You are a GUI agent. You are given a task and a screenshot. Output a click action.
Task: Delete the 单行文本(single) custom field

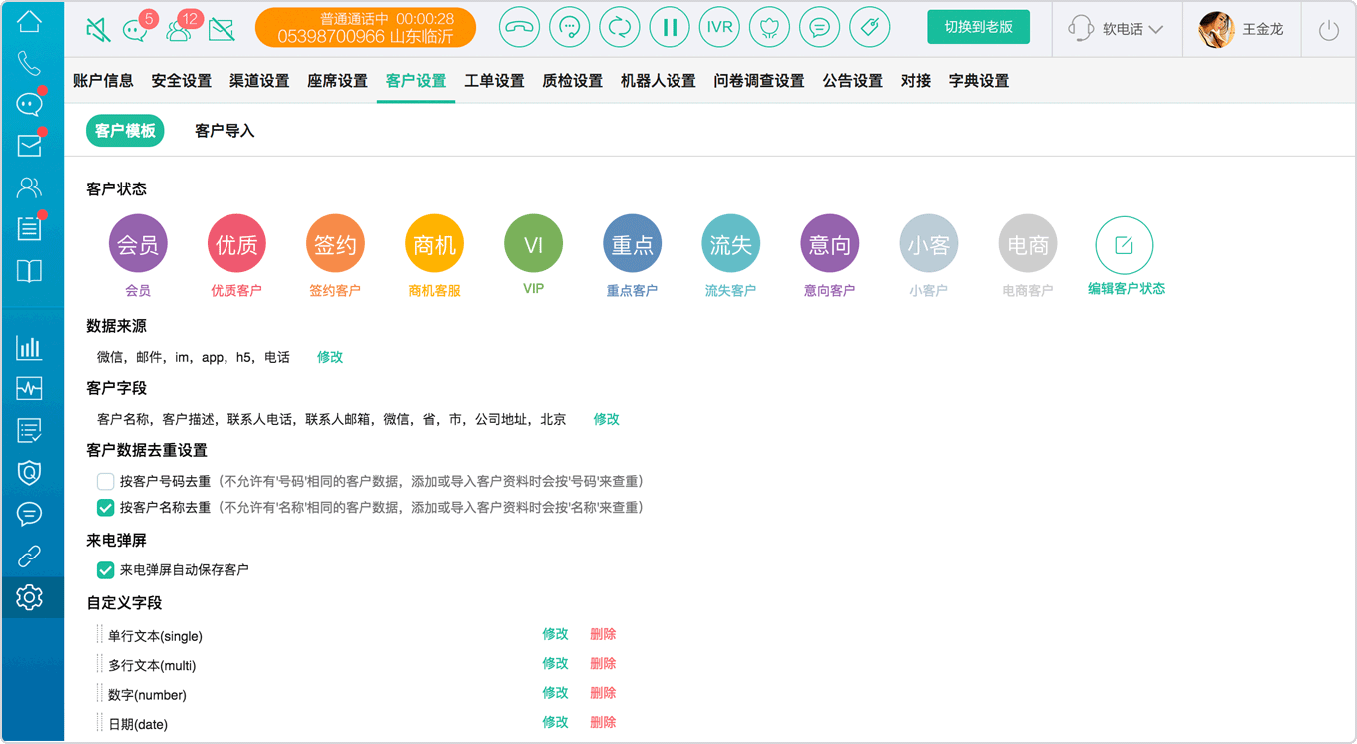tap(603, 634)
